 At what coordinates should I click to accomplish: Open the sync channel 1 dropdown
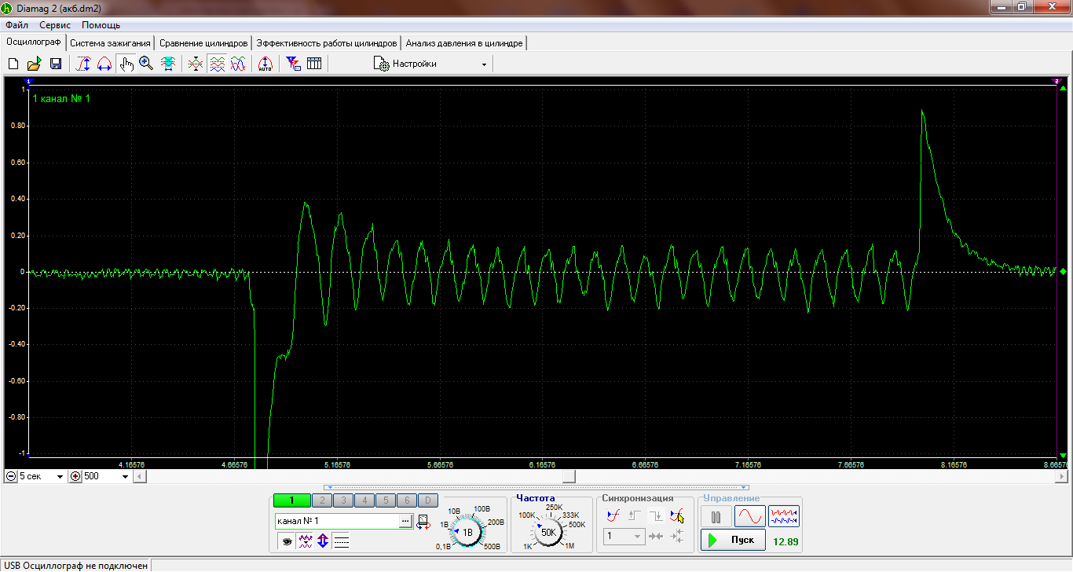(624, 537)
